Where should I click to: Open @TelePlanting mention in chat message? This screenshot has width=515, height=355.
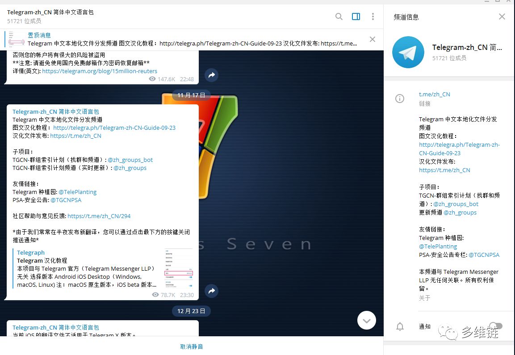(78, 192)
